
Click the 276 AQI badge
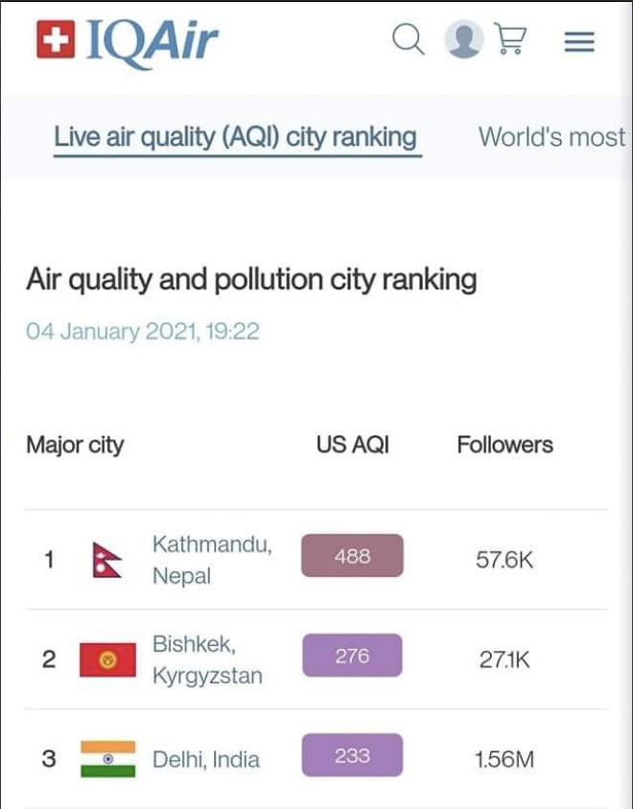[x=352, y=656]
